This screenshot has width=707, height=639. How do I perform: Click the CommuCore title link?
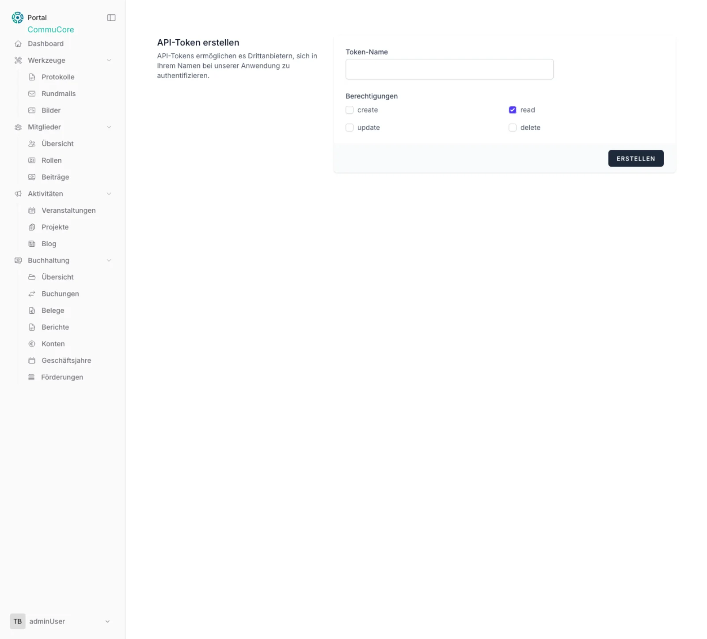(51, 30)
